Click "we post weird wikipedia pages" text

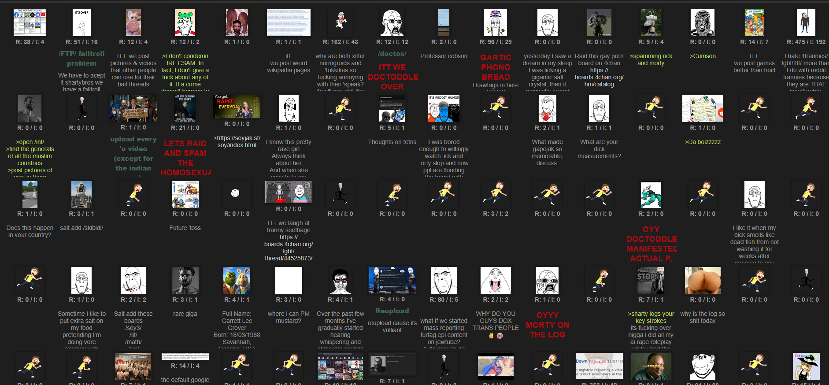pyautogui.click(x=289, y=67)
